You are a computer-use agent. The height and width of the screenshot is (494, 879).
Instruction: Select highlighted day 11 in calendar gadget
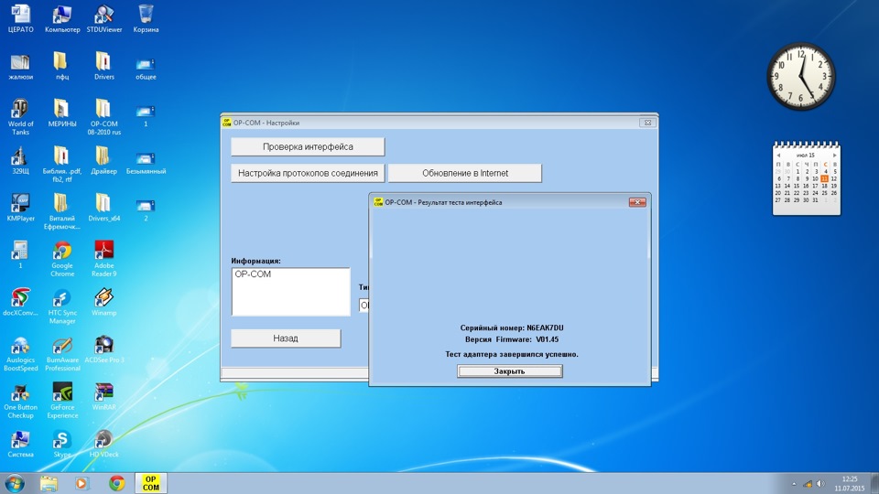pyautogui.click(x=824, y=178)
